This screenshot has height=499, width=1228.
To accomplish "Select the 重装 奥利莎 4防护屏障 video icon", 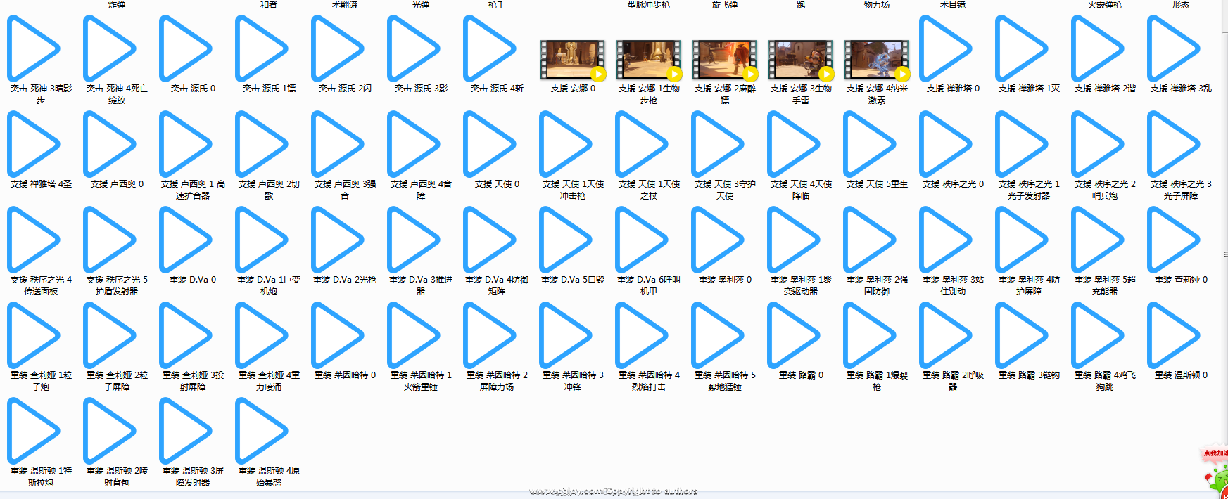I will [1022, 240].
